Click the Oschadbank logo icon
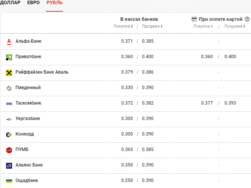Screen dimensions: 251x188 click(x=9, y=181)
